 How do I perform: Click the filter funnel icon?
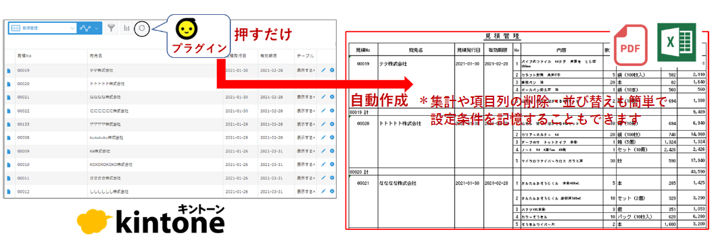(x=111, y=28)
